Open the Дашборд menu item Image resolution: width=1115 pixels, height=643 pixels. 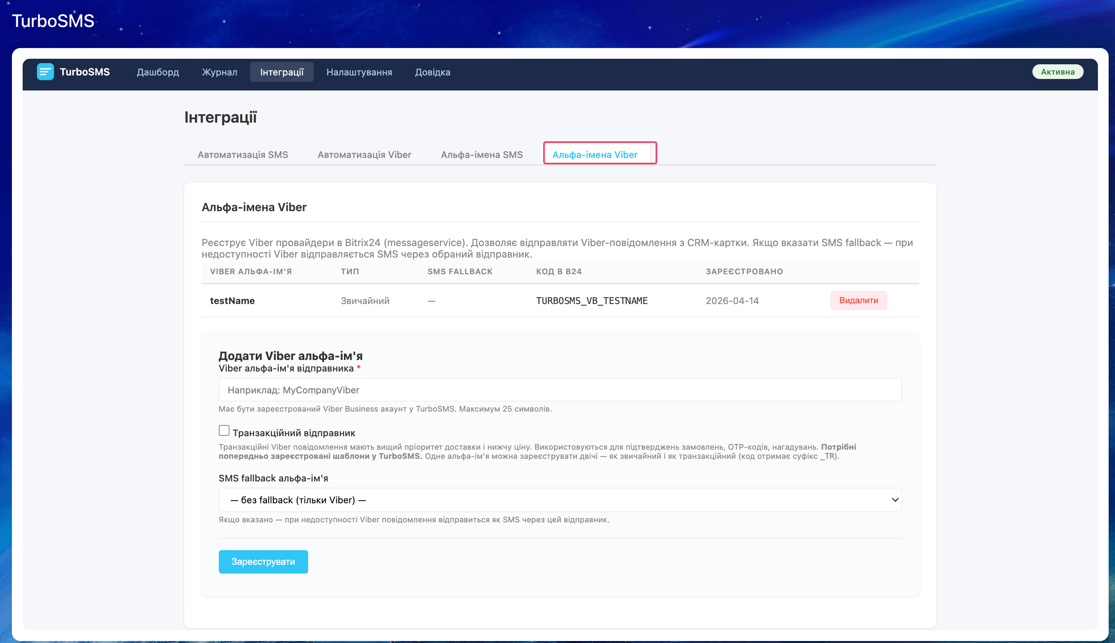[158, 72]
